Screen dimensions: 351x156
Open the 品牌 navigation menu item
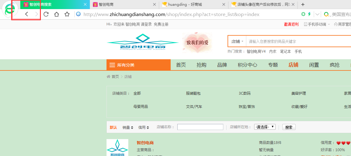222,65
